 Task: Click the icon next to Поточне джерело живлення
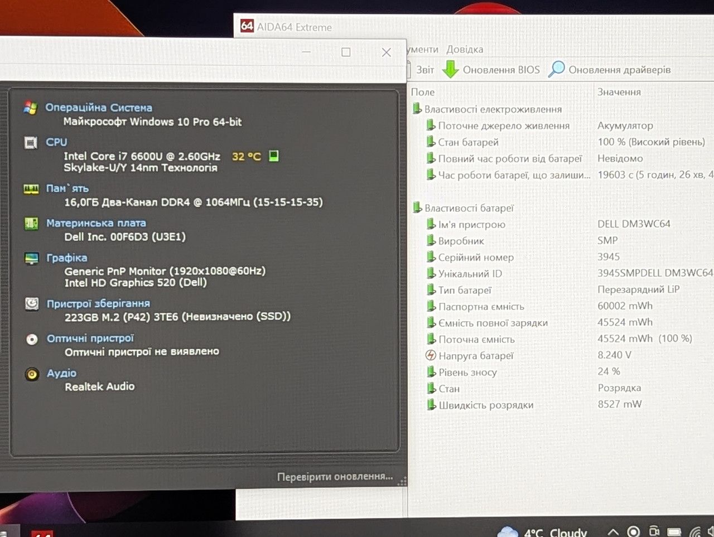[431, 125]
